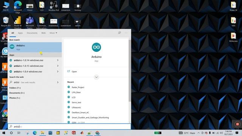242x136 pixels.
Task: Expand arduino-1.8.14-windows.exe options arrow
Action: point(58,60)
